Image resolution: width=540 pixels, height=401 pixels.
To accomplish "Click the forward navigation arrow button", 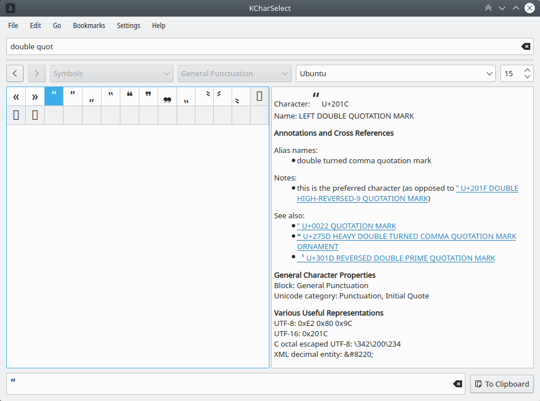I will pos(36,73).
